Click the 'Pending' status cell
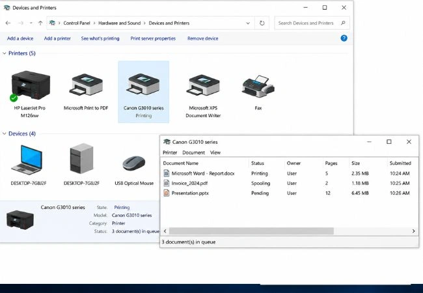The width and height of the screenshot is (423, 293). click(260, 193)
